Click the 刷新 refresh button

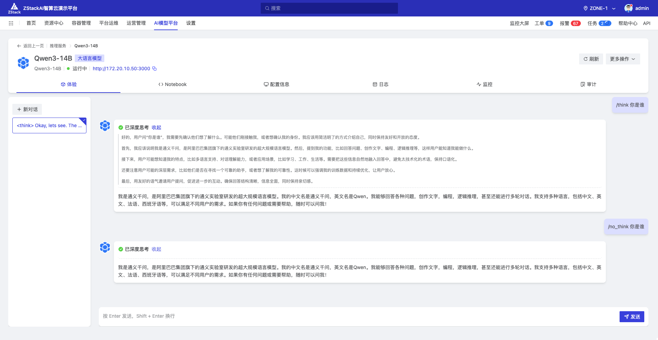(x=591, y=59)
